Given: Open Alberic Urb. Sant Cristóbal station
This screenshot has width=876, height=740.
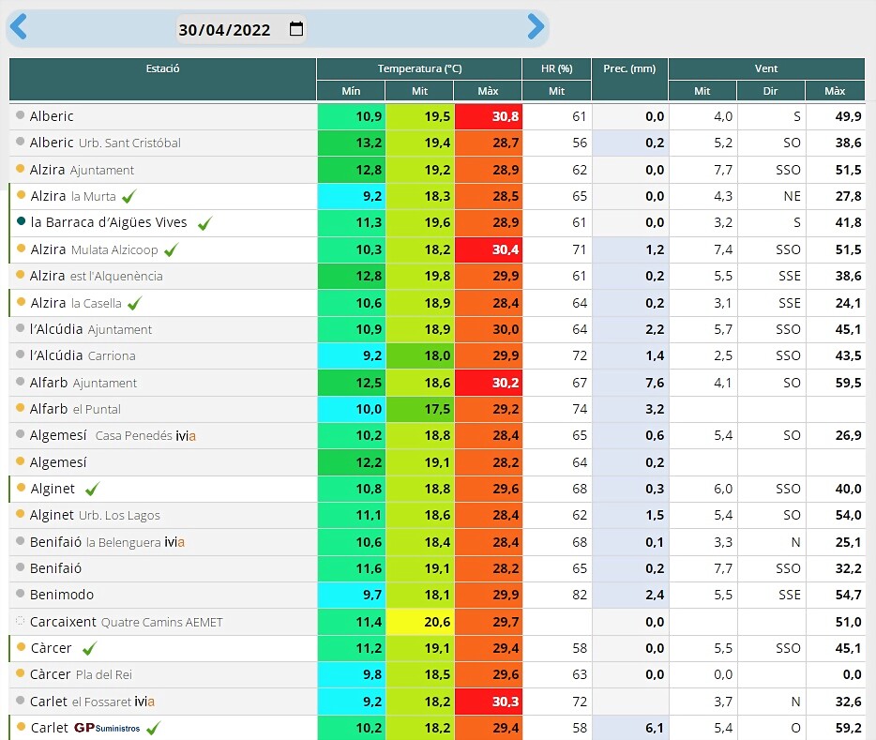Looking at the screenshot, I should click(x=105, y=143).
